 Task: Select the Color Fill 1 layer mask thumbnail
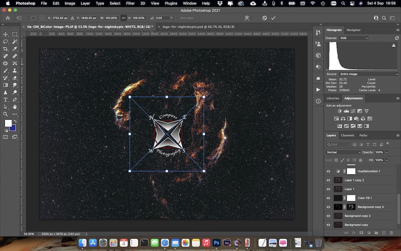point(351,198)
